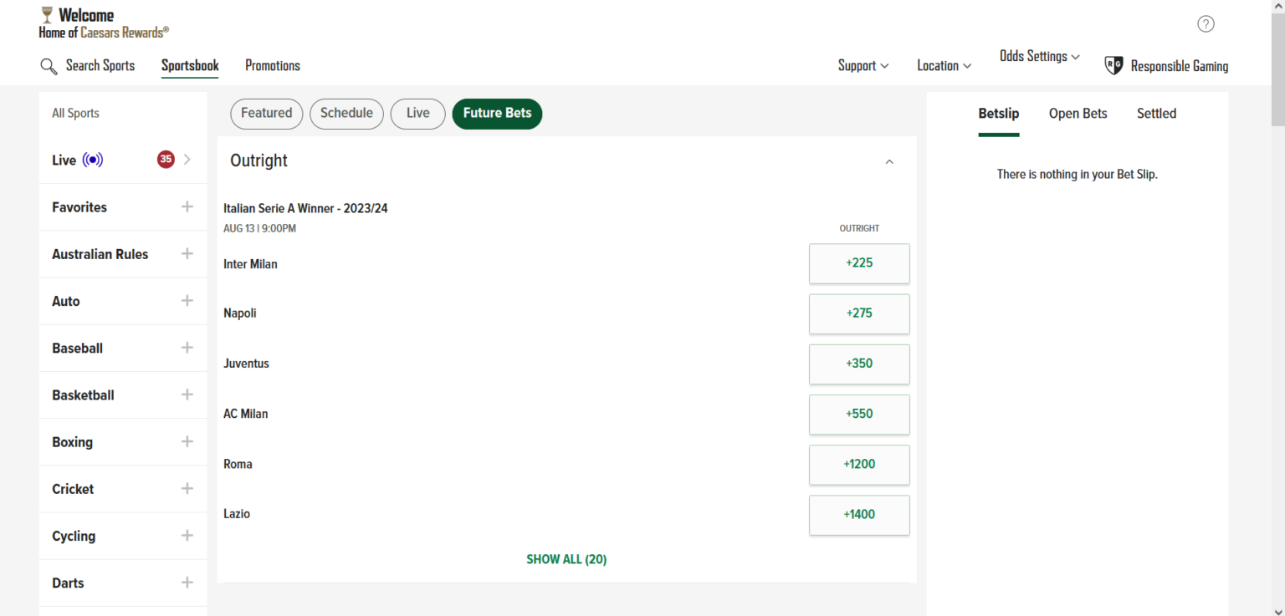
Task: Bet on Inter Milan at +225
Action: (x=859, y=263)
